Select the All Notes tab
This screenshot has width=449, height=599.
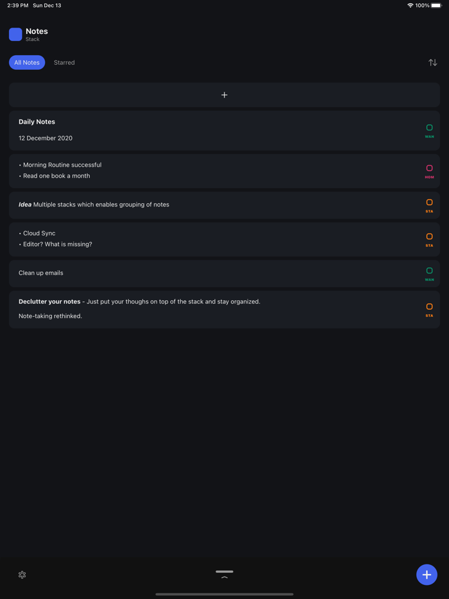pyautogui.click(x=27, y=62)
